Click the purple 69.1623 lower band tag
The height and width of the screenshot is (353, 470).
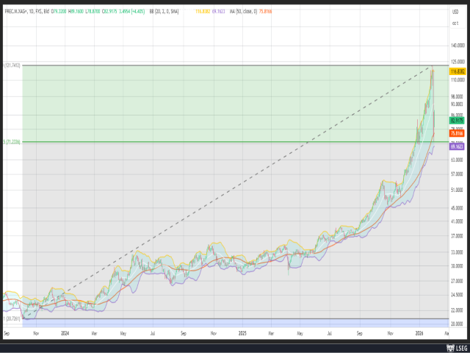[457, 146]
